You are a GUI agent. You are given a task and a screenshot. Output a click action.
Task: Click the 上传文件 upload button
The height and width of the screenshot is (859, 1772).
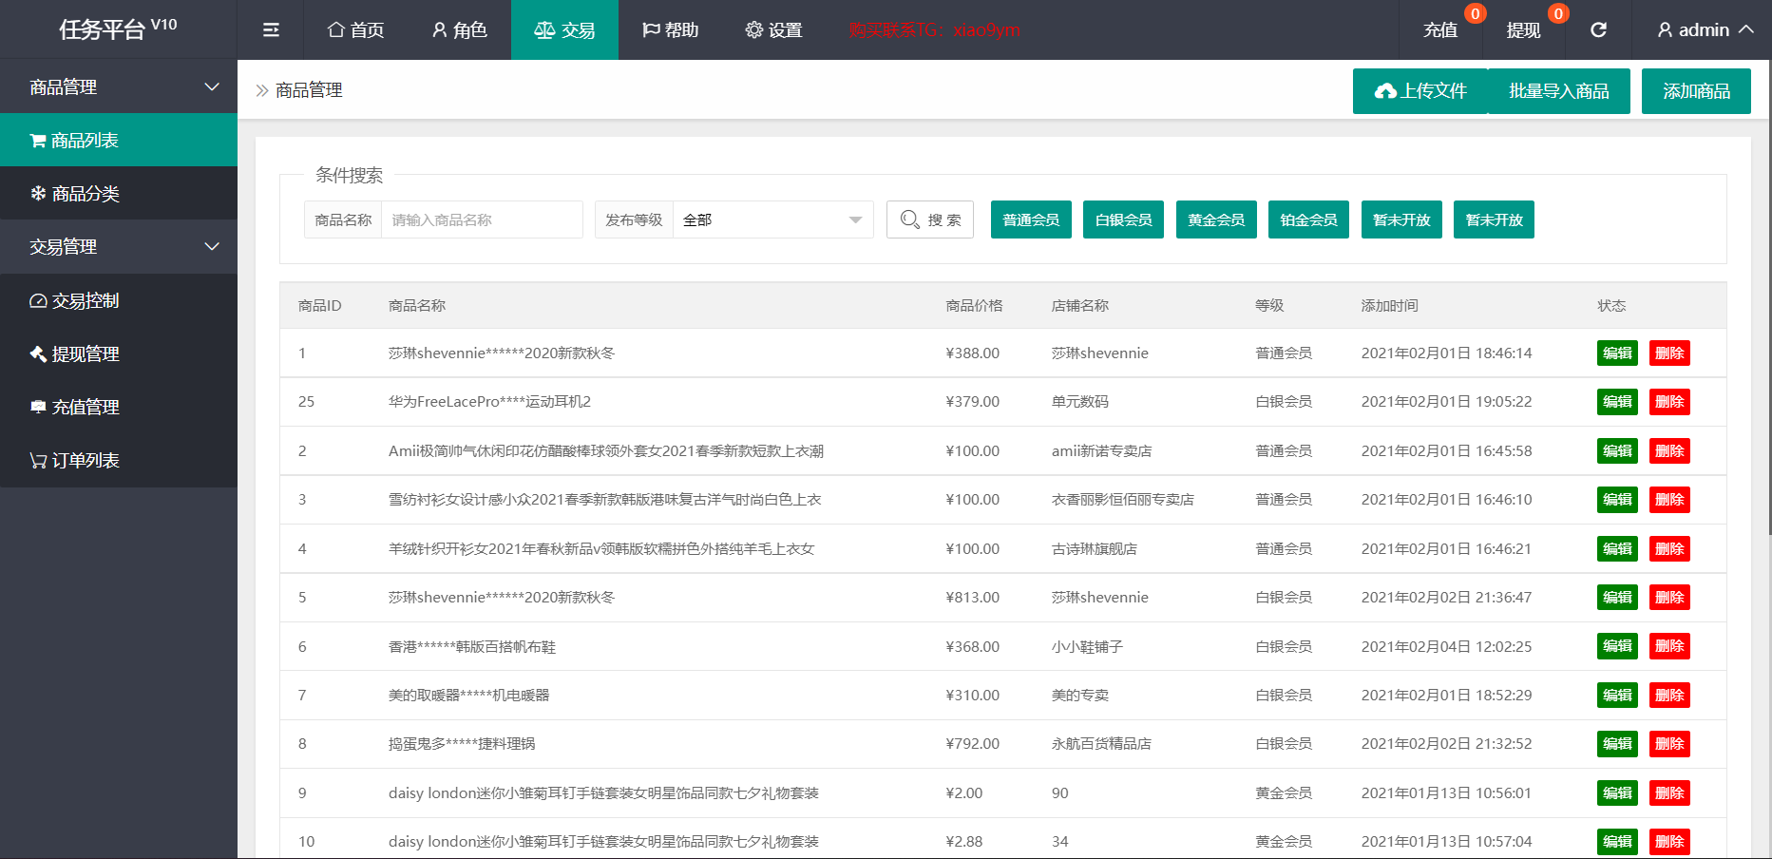pyautogui.click(x=1420, y=91)
